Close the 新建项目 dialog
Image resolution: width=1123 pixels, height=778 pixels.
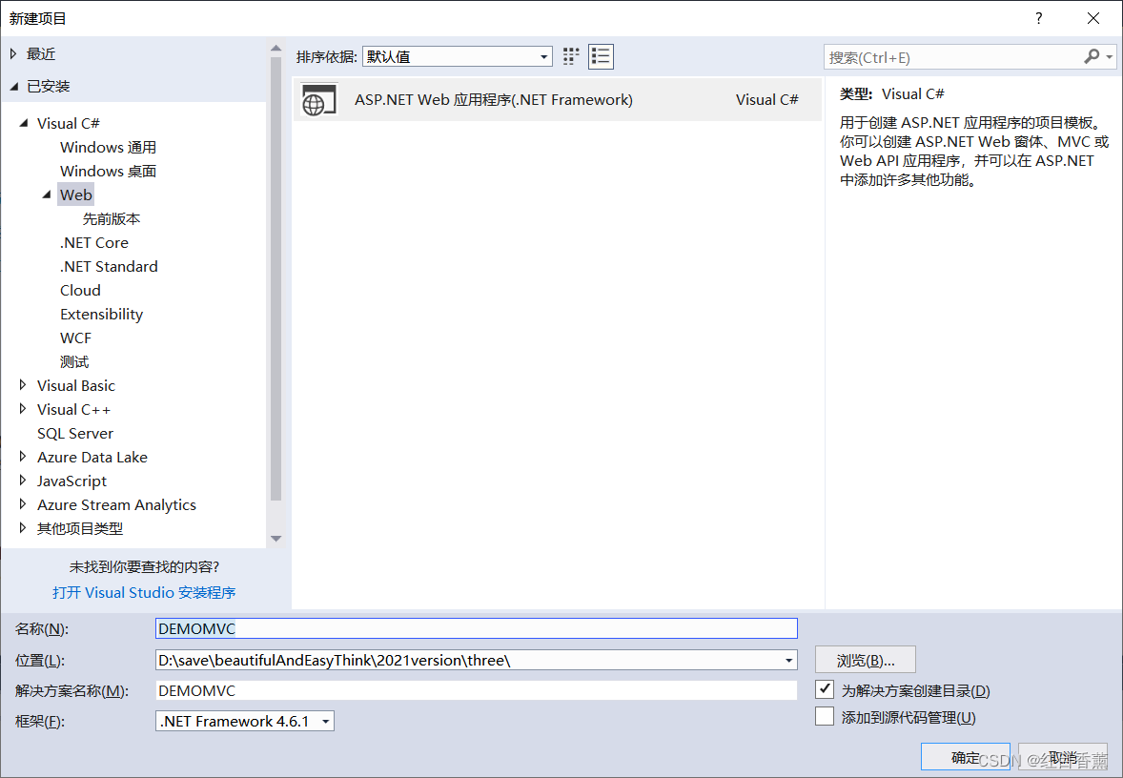(1092, 19)
